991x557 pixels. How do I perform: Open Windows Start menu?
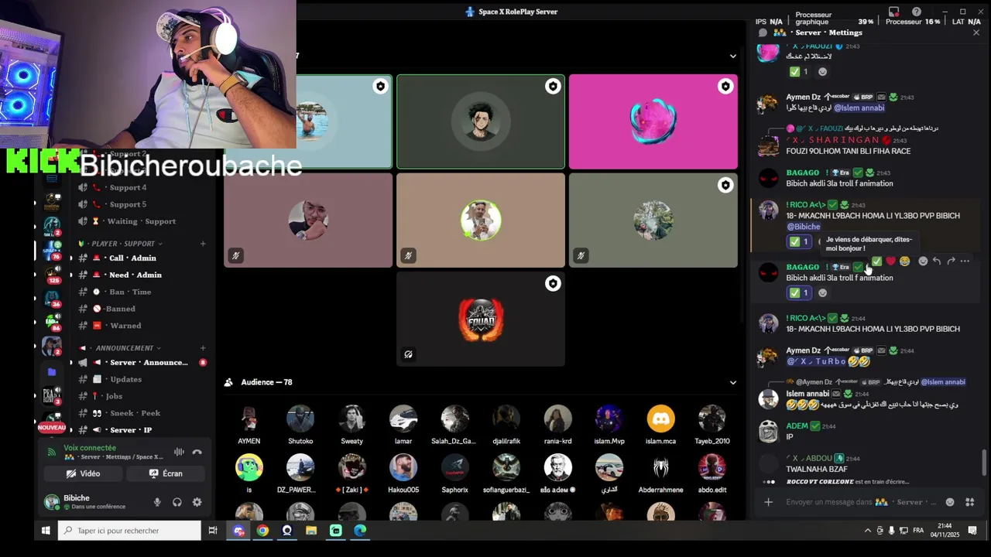point(46,531)
